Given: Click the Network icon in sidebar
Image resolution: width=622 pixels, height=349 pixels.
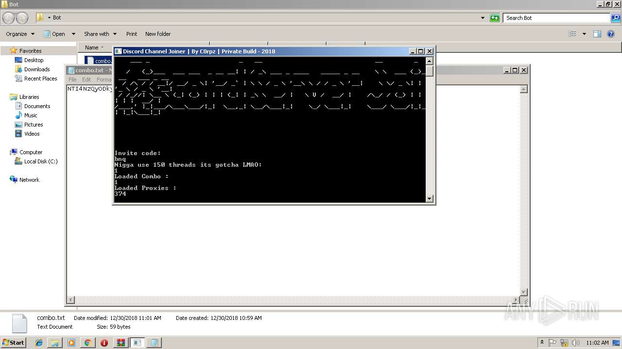Looking at the screenshot, I should point(14,180).
